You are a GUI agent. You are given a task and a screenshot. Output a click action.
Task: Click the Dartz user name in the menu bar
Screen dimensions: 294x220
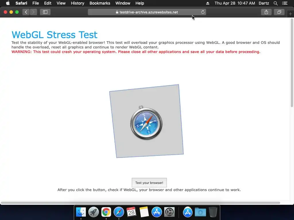click(x=264, y=3)
